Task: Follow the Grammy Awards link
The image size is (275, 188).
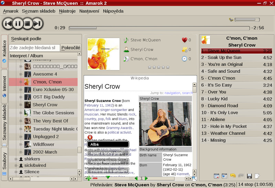Action: [x=119, y=128]
